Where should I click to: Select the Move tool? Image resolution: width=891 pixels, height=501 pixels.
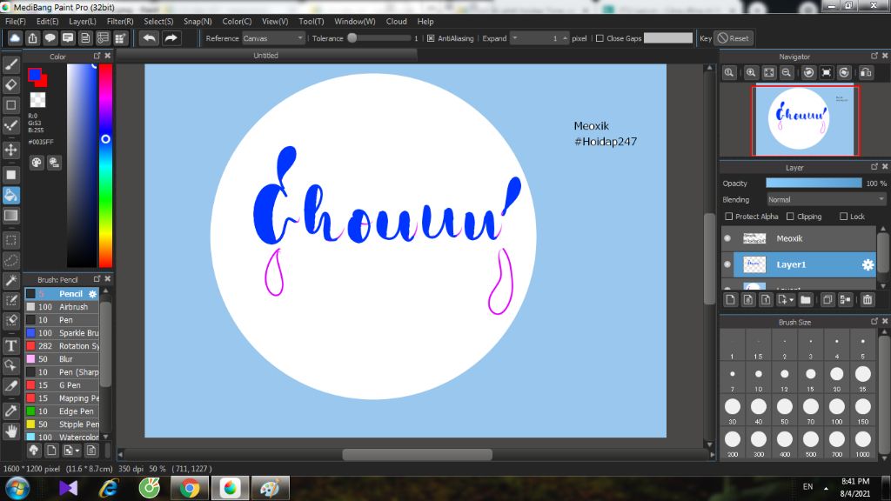pos(10,150)
